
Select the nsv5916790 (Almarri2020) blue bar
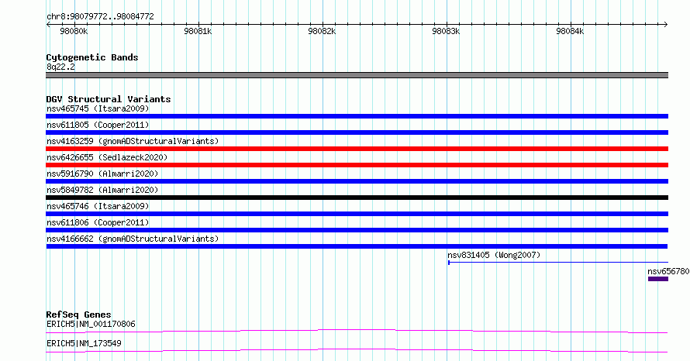pos(357,181)
